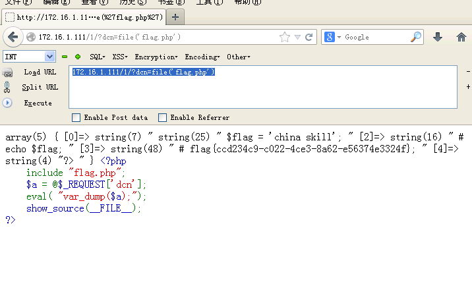472x286 pixels.
Task: Open the SQL menu
Action: (97, 57)
